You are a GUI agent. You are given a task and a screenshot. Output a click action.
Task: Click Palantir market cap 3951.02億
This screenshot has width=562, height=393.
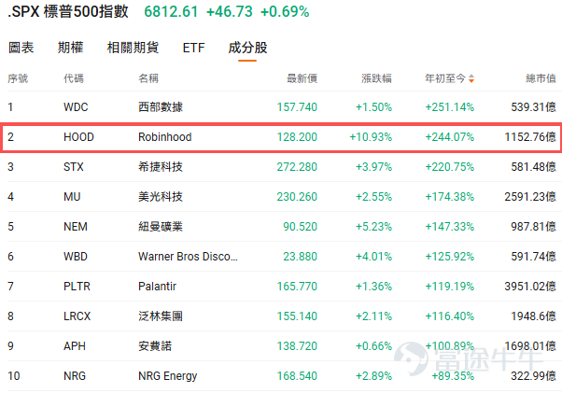click(530, 287)
